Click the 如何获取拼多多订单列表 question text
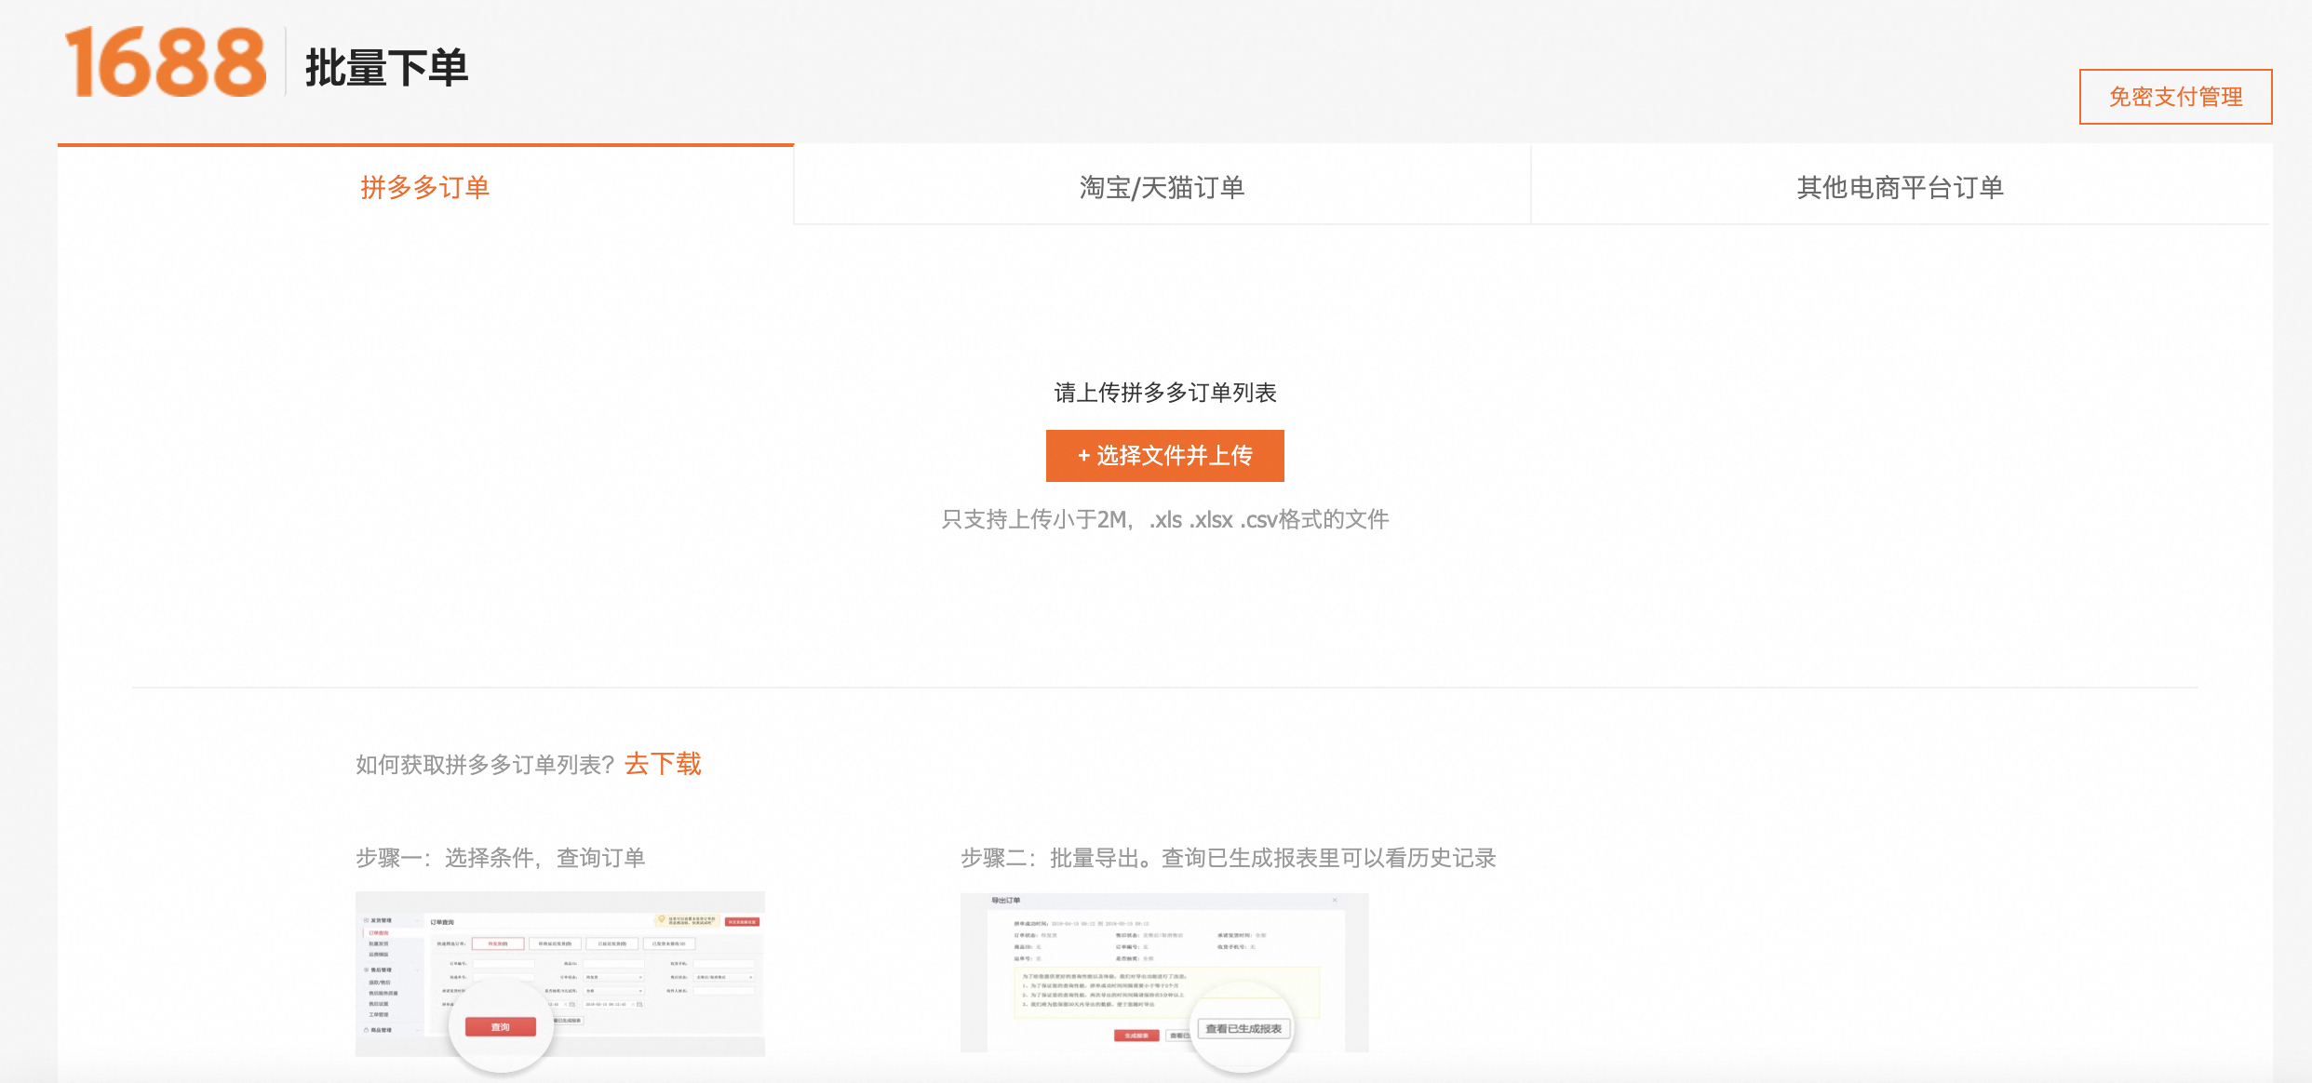This screenshot has height=1083, width=2312. coord(485,765)
